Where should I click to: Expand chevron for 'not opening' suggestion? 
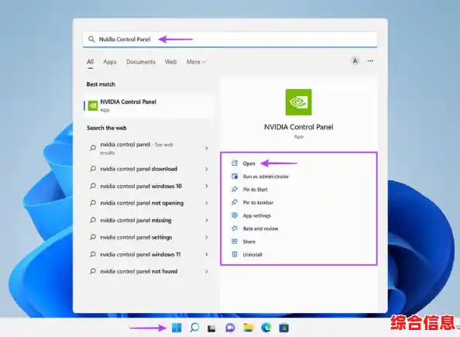point(207,203)
